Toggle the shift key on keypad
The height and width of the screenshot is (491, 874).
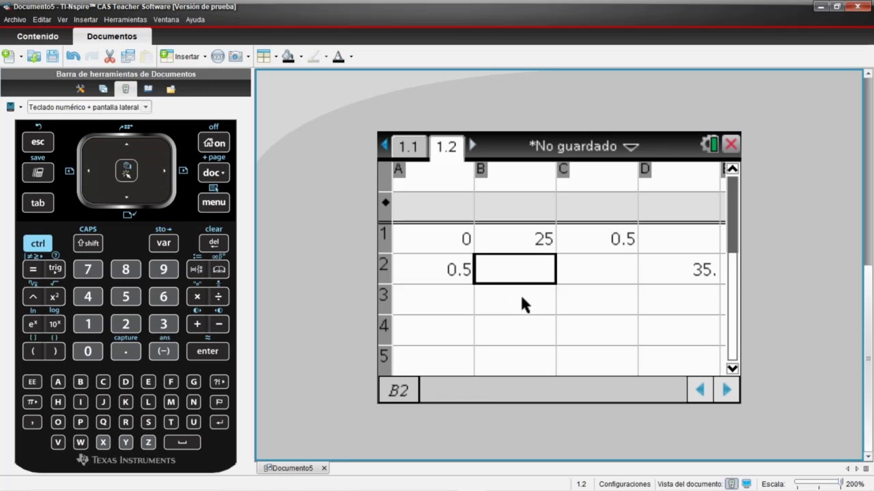88,243
